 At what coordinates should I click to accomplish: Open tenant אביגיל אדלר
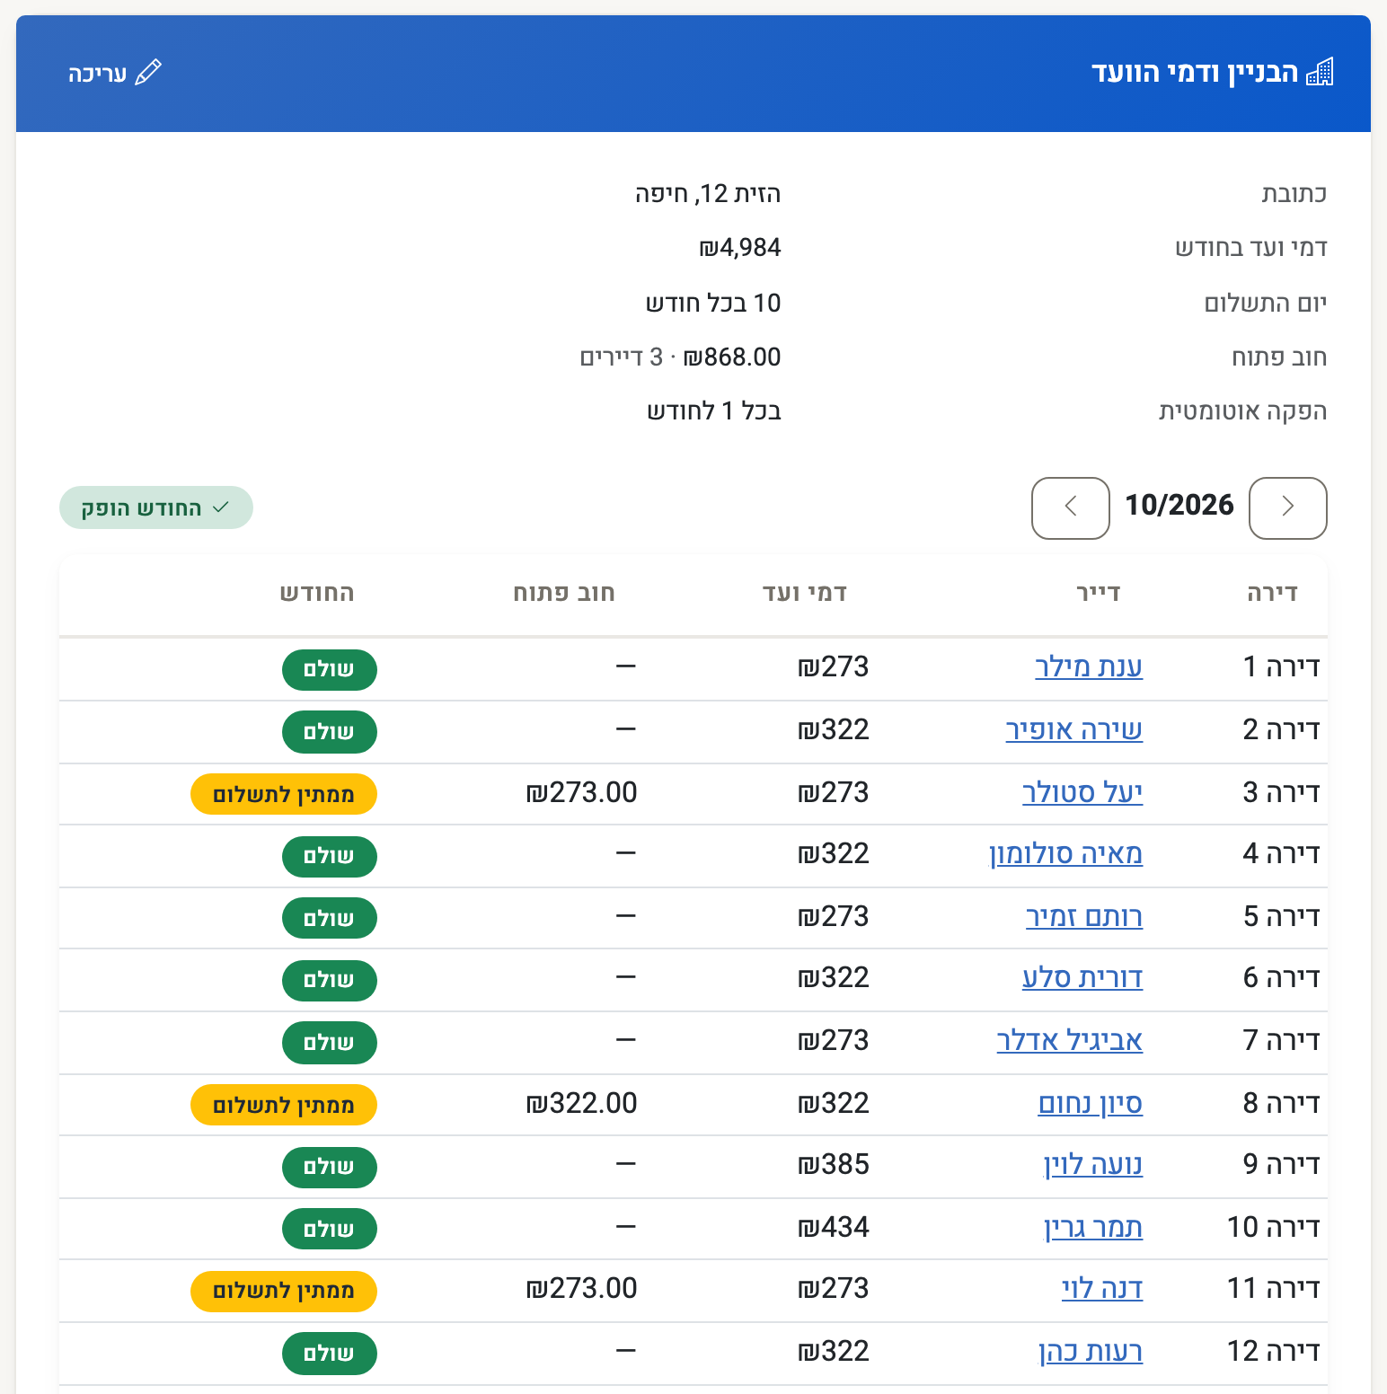tap(1070, 1040)
